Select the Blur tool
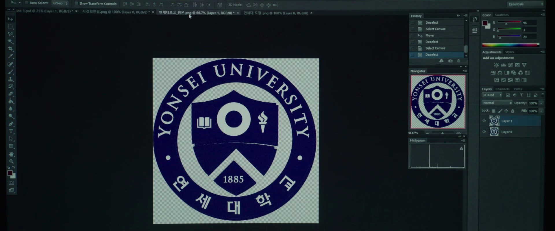 tap(11, 109)
